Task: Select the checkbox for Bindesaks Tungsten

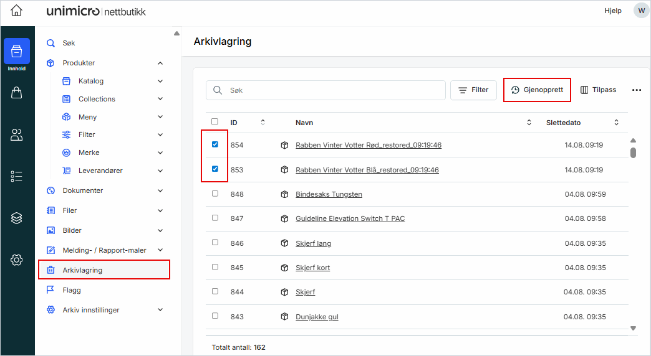Action: click(x=215, y=194)
